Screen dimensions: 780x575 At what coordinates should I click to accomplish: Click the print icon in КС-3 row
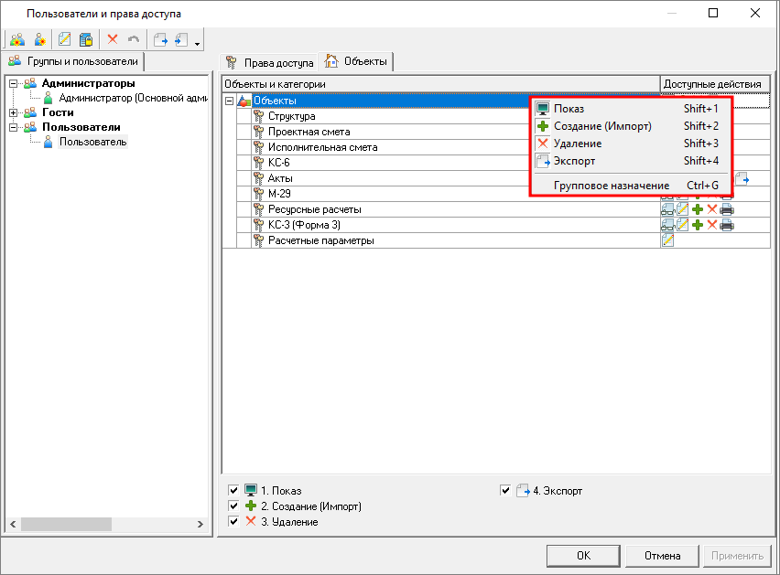727,225
